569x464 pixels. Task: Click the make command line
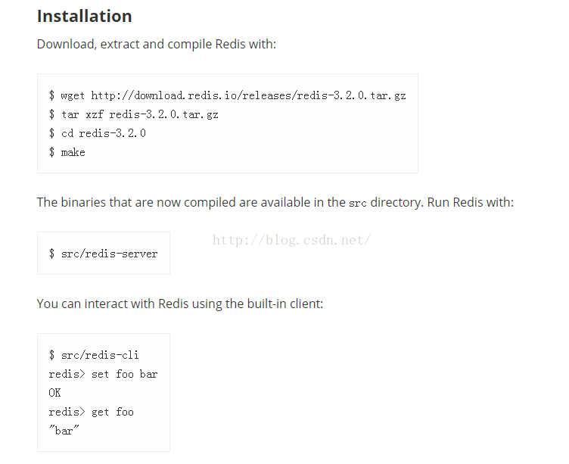click(67, 152)
